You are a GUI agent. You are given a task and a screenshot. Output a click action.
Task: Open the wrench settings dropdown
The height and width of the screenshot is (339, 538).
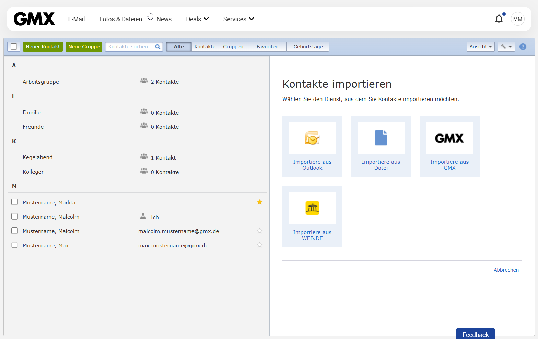pos(506,47)
